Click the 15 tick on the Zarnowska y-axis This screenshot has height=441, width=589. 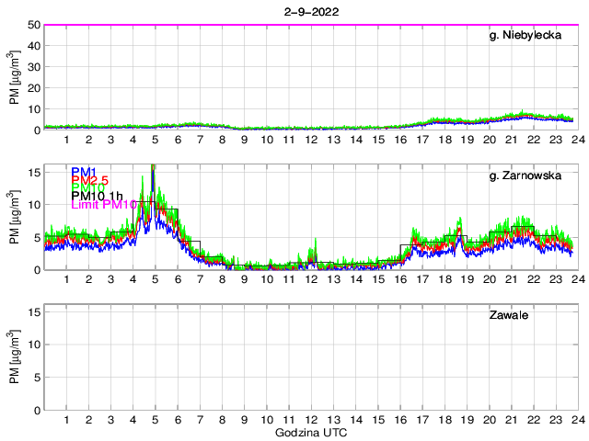[34, 172]
